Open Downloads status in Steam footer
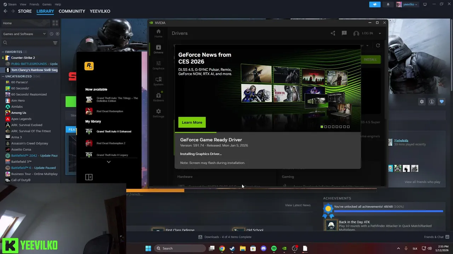This screenshot has height=254, width=453. 225,237
